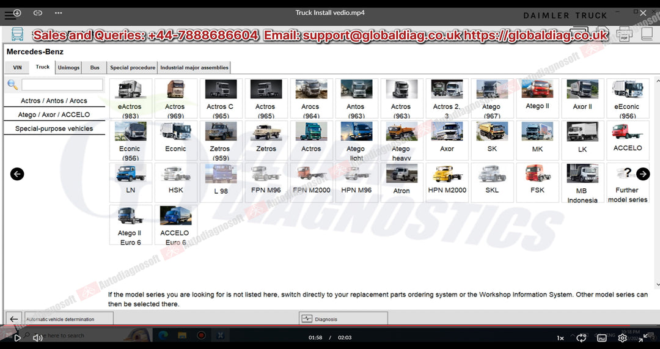Image resolution: width=660 pixels, height=349 pixels.
Task: Filter by Special-purpose vehicles
Action: [x=54, y=128]
